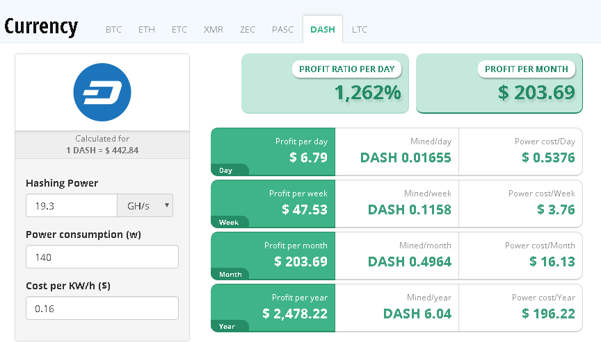
Task: Choose the ZEC currency tab
Action: (x=247, y=29)
